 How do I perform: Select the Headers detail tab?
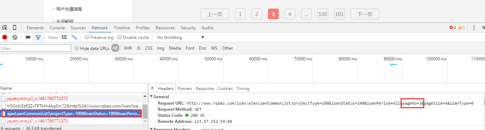[166, 88]
